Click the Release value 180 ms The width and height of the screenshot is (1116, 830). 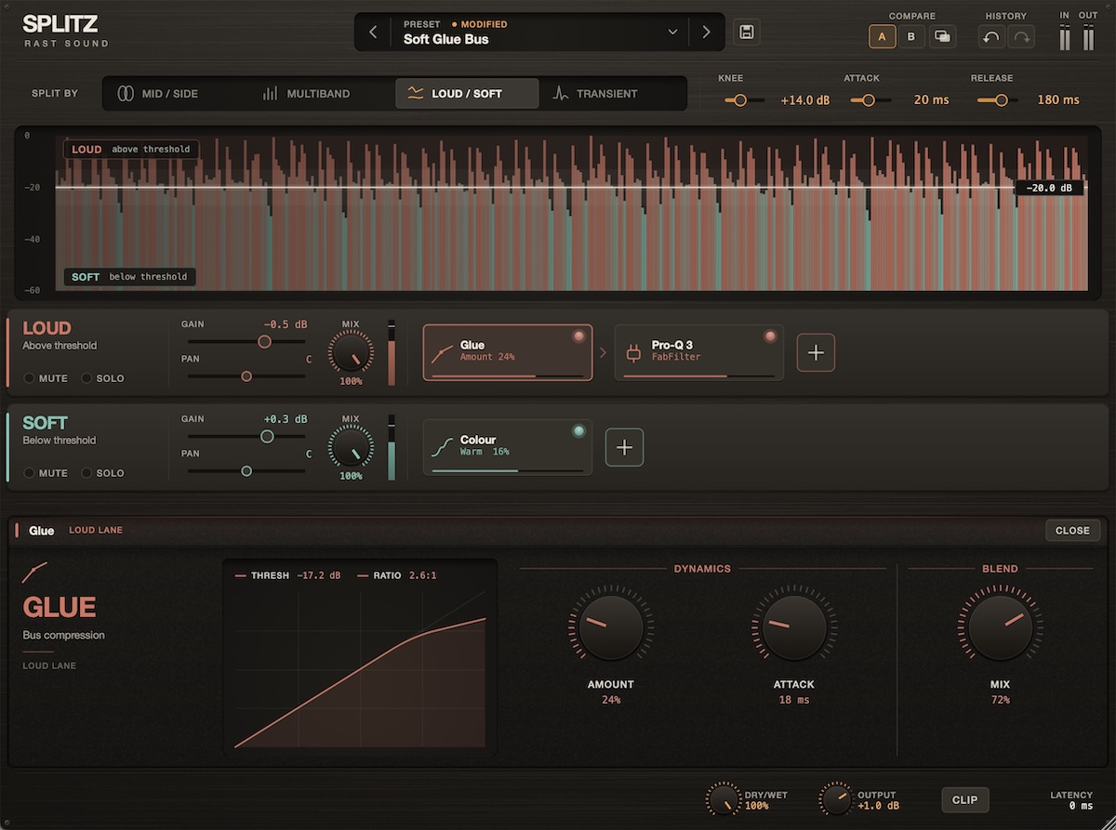pyautogui.click(x=1058, y=99)
